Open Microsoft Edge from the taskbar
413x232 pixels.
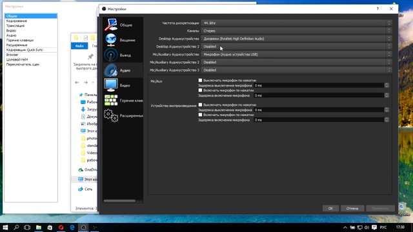tap(72, 227)
